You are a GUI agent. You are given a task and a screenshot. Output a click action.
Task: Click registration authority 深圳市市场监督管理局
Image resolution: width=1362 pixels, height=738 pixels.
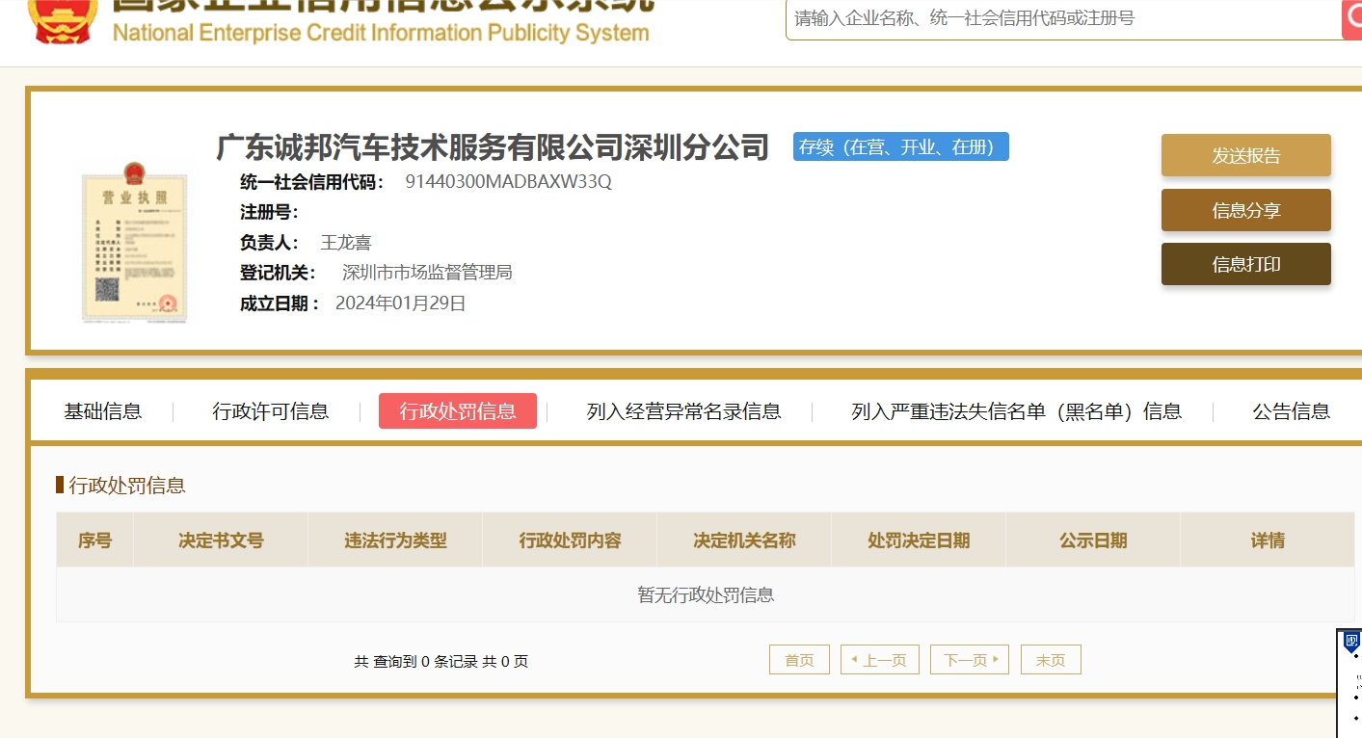(427, 273)
